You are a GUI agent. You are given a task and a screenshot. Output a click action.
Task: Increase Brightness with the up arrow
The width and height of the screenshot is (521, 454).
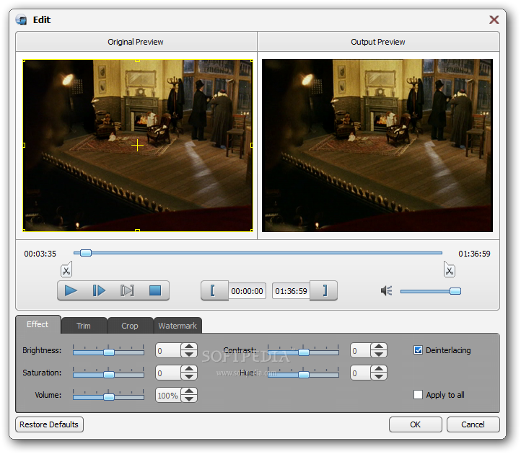(189, 347)
